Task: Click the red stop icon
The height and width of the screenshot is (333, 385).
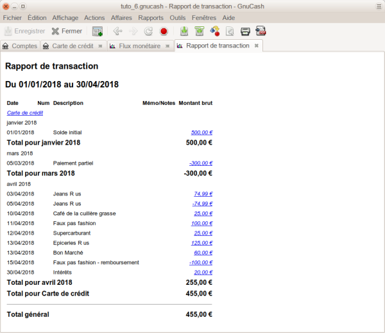Action: 164,32
